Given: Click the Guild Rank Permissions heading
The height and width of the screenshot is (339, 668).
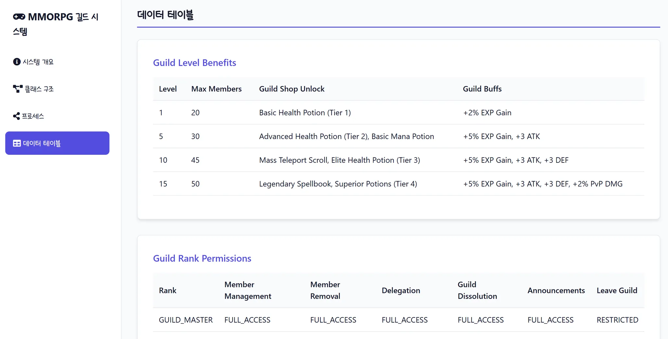Looking at the screenshot, I should click(202, 258).
